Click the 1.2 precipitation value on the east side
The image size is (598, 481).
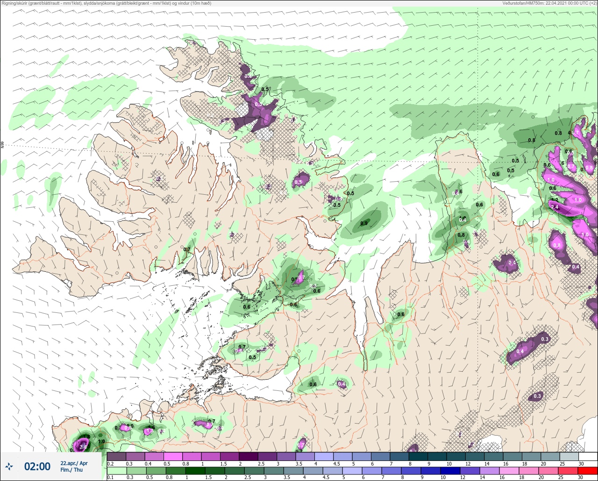pyautogui.click(x=555, y=200)
